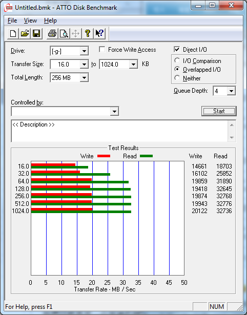Screen dimensions: 247x315
Task: Click the green Read legend swatch
Action: pos(147,156)
